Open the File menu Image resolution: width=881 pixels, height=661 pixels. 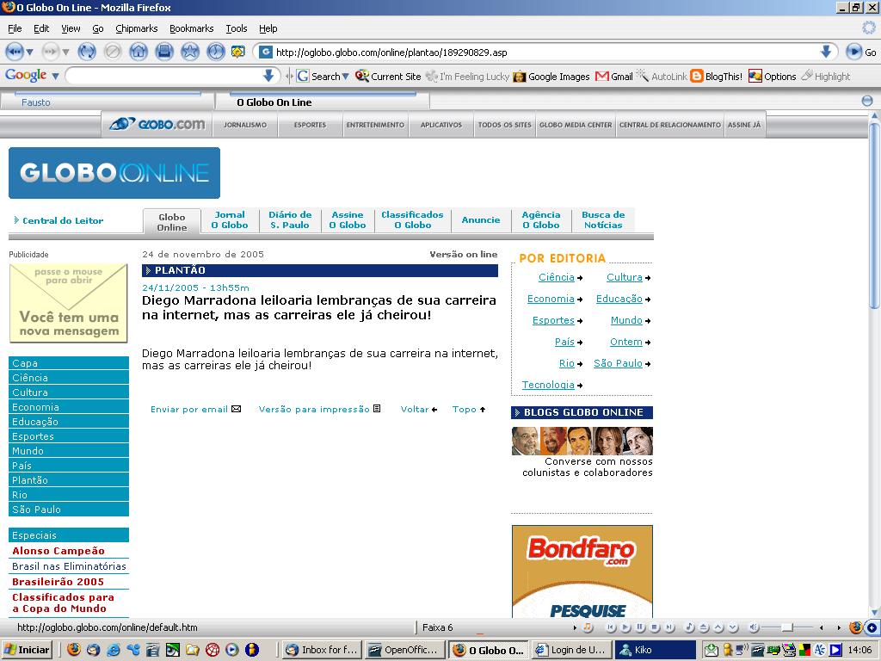15,28
